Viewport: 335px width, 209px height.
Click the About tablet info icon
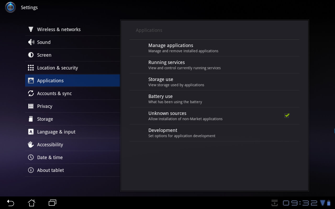click(x=31, y=170)
